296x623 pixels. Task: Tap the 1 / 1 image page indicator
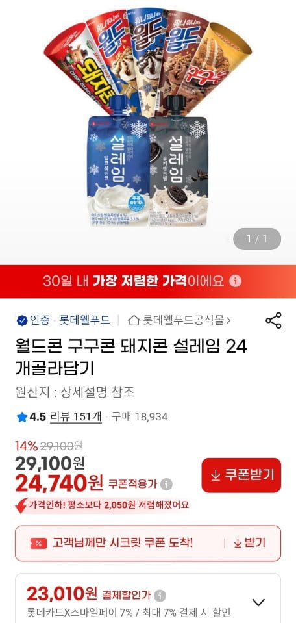(257, 239)
